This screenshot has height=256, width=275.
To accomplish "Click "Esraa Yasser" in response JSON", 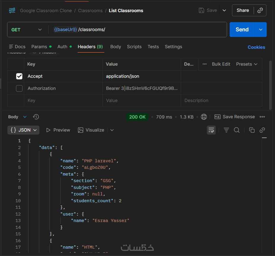I will (x=111, y=221).
